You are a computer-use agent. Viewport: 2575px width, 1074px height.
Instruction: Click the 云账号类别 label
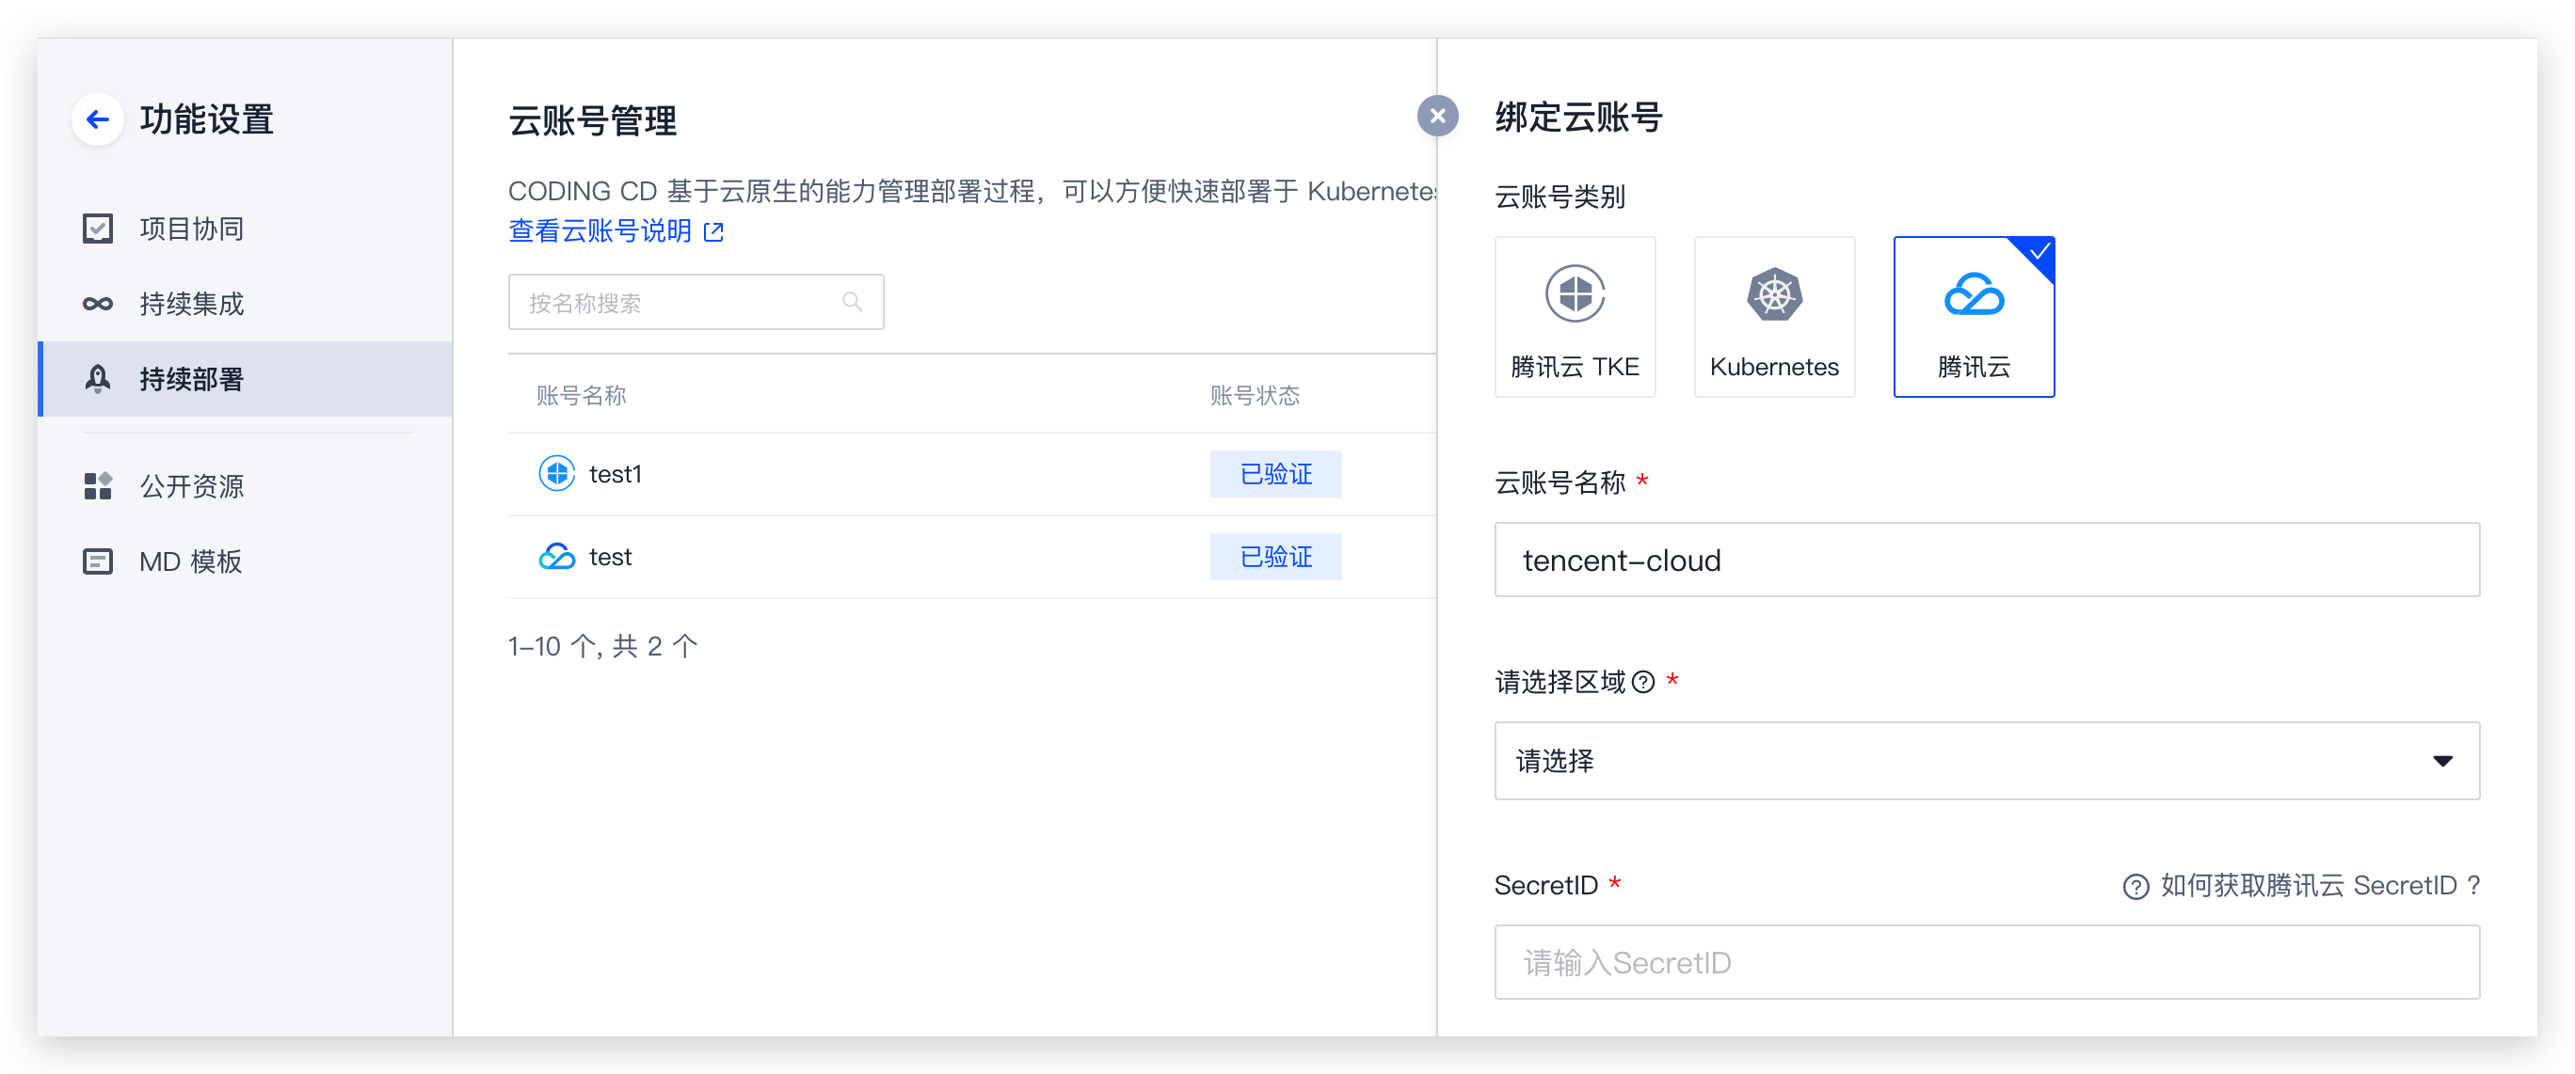pos(1559,197)
